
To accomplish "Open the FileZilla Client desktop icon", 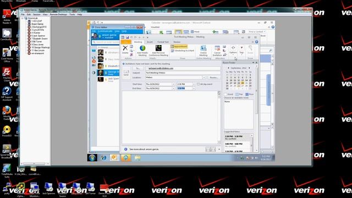I will tap(7, 75).
